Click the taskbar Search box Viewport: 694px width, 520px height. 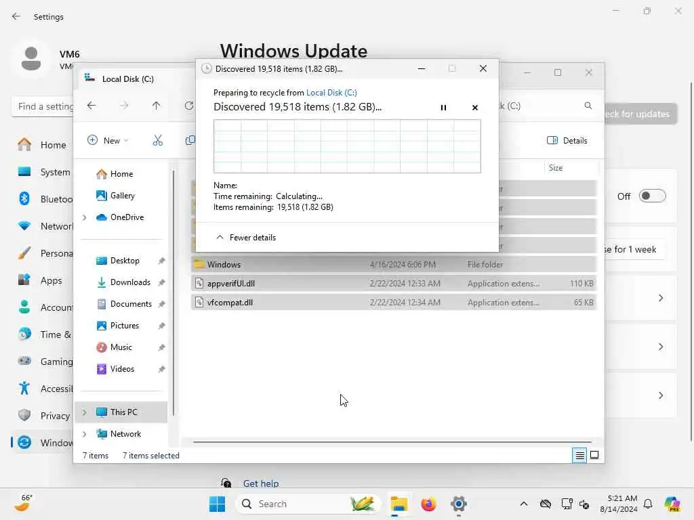pos(308,504)
